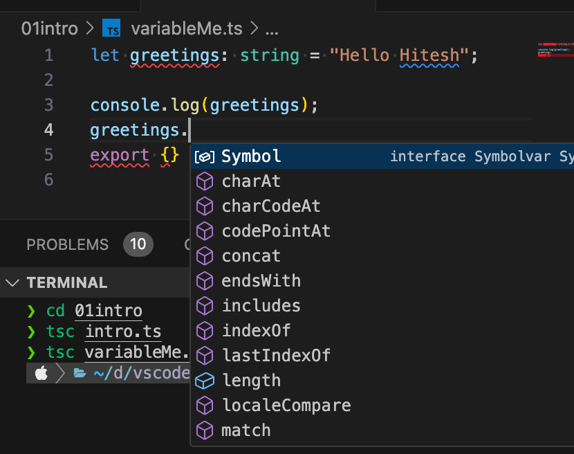Expand breadcrumb chevron after variableMe.ts

tap(254, 28)
